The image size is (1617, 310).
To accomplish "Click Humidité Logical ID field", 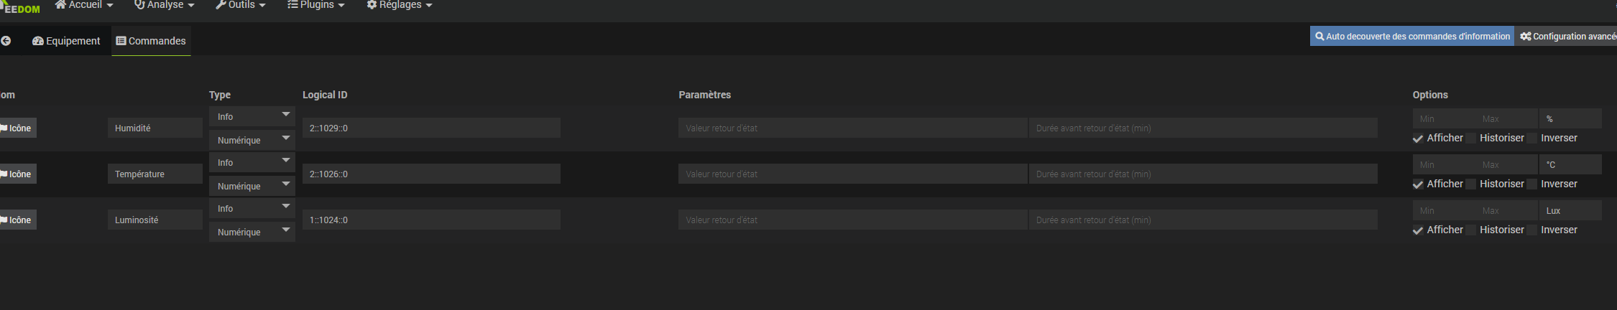I will [x=431, y=128].
